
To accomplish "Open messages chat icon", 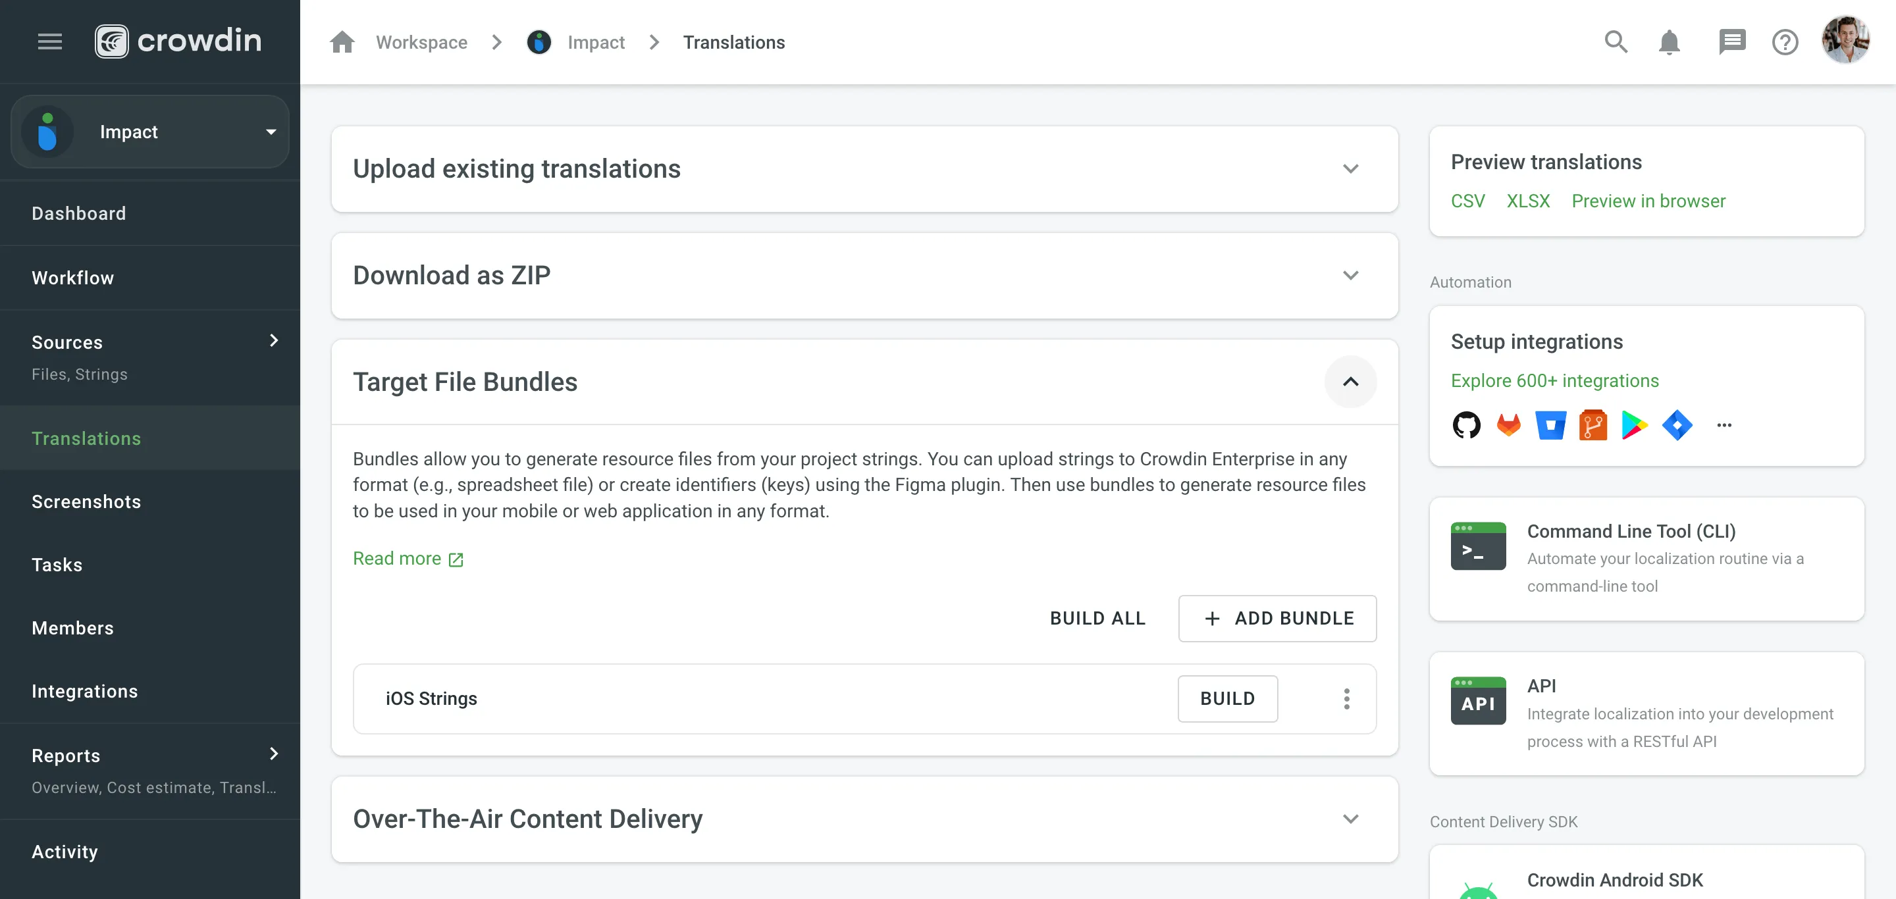I will [1731, 42].
